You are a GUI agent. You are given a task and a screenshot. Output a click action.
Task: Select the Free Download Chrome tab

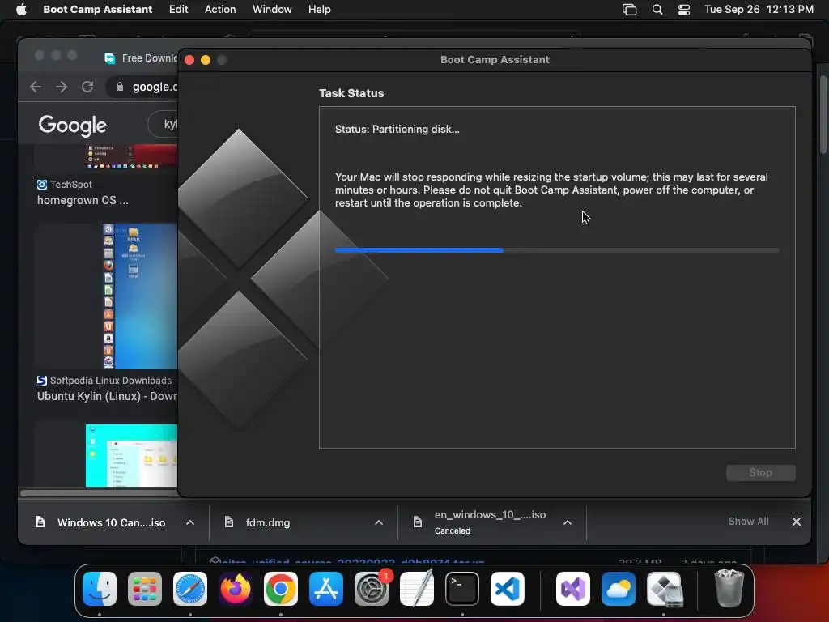point(140,58)
